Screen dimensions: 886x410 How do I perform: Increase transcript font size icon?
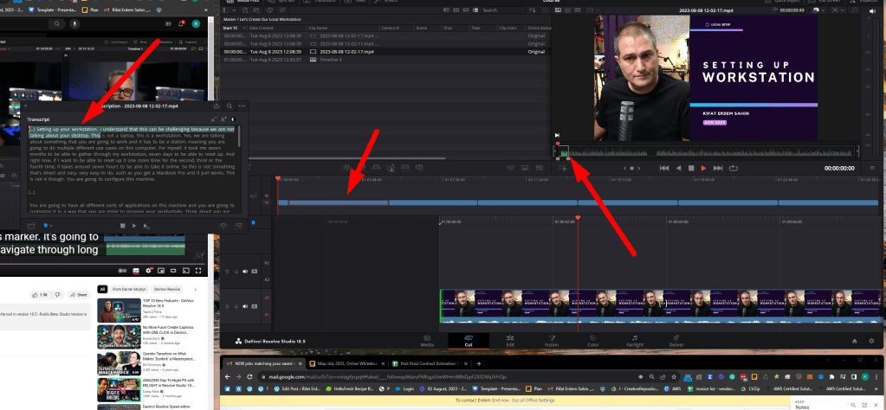[223, 119]
